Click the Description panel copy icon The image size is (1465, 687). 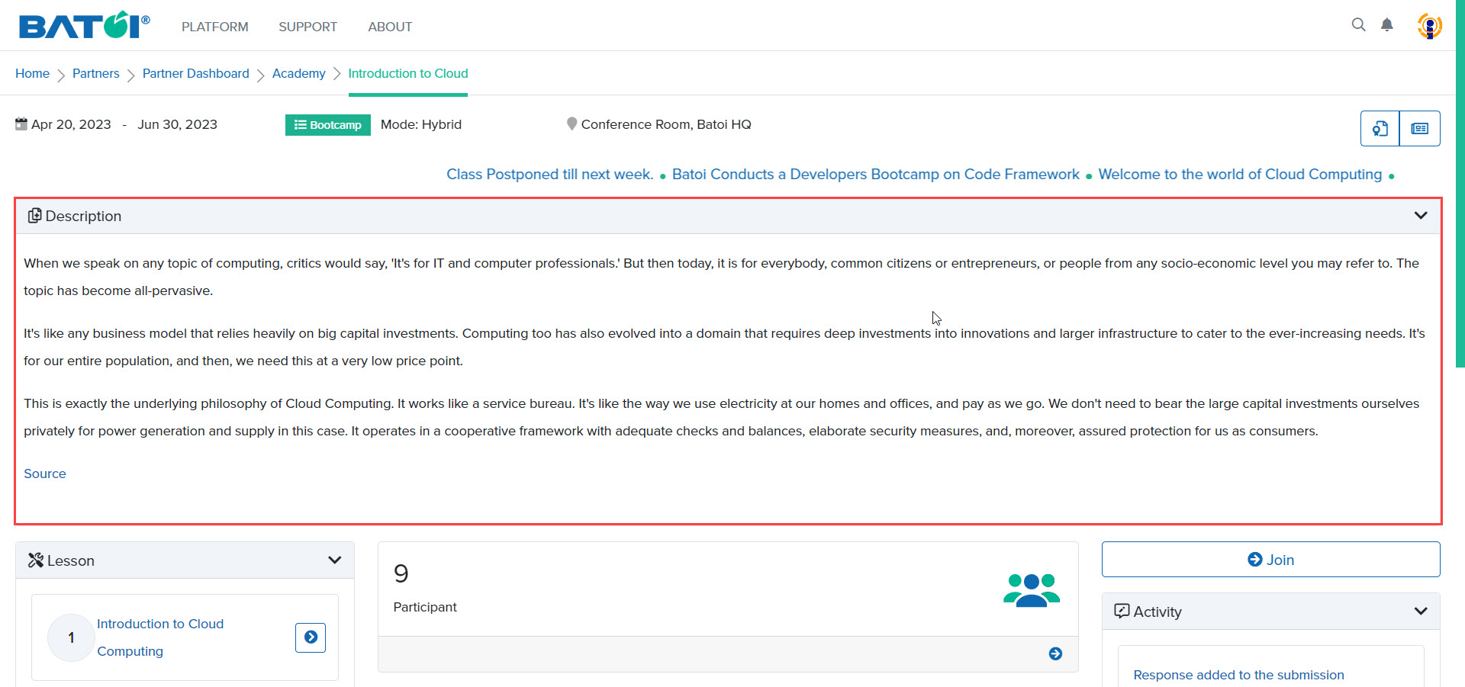[x=35, y=216]
